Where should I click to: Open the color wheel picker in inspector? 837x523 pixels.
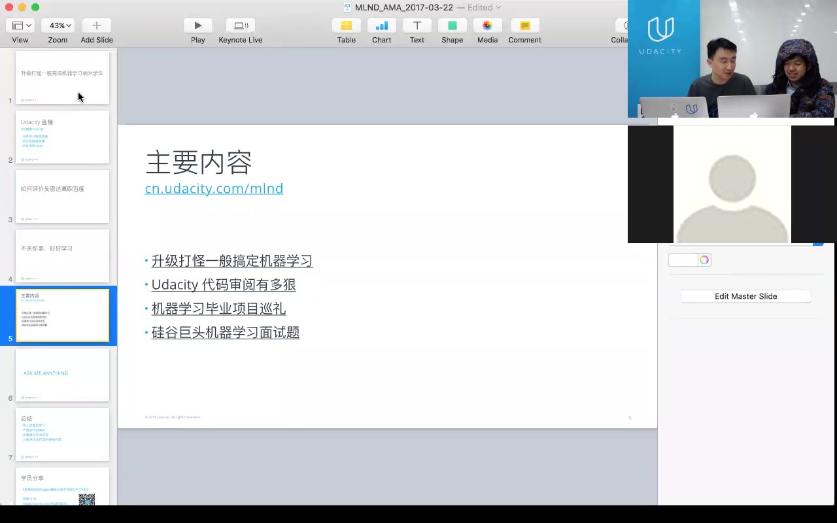point(704,260)
